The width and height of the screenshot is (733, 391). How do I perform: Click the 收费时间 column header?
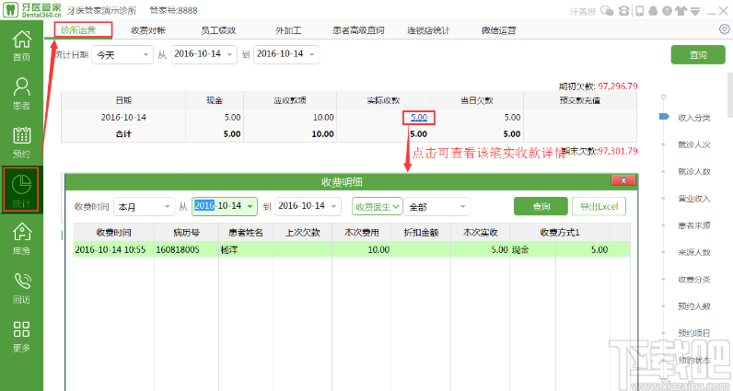pyautogui.click(x=113, y=232)
